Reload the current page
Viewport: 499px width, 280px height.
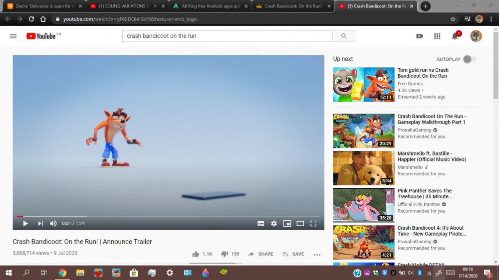click(x=31, y=19)
